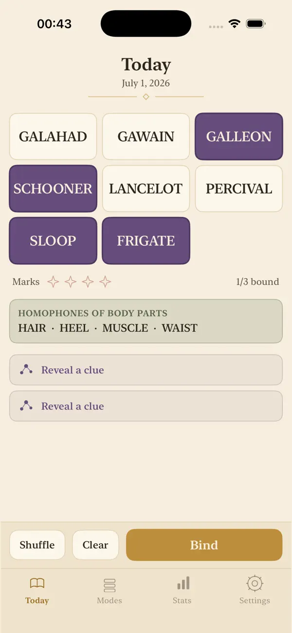
Task: Tap the second Reveal a clue node icon
Action: click(x=26, y=405)
